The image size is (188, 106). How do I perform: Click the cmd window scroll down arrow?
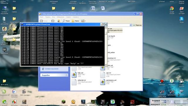[x=106, y=65]
